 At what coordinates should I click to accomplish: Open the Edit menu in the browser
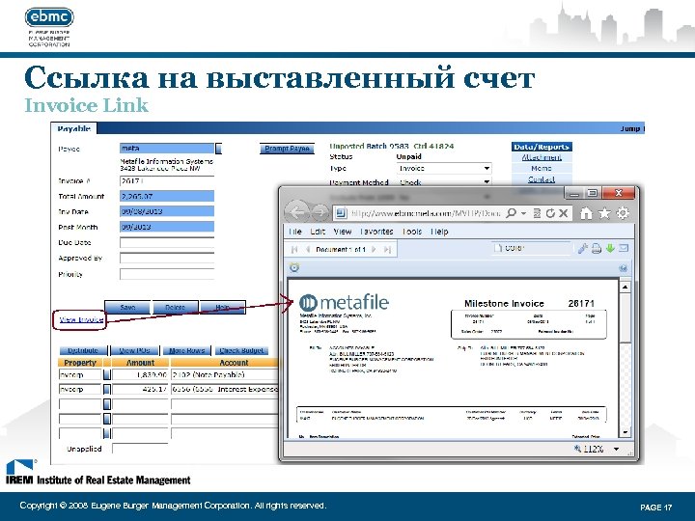pyautogui.click(x=318, y=232)
